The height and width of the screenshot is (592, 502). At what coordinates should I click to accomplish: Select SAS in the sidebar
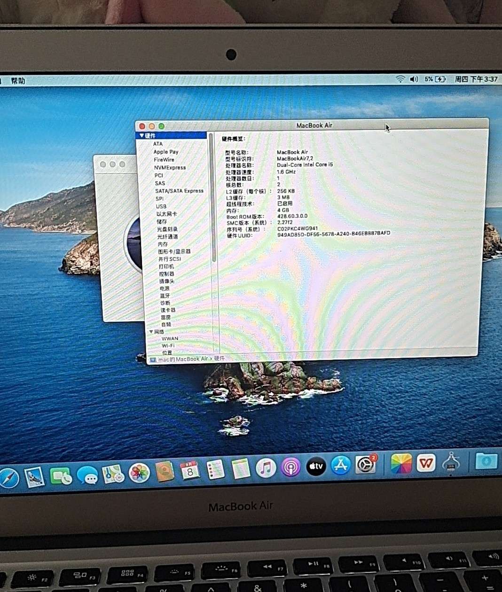pyautogui.click(x=160, y=183)
